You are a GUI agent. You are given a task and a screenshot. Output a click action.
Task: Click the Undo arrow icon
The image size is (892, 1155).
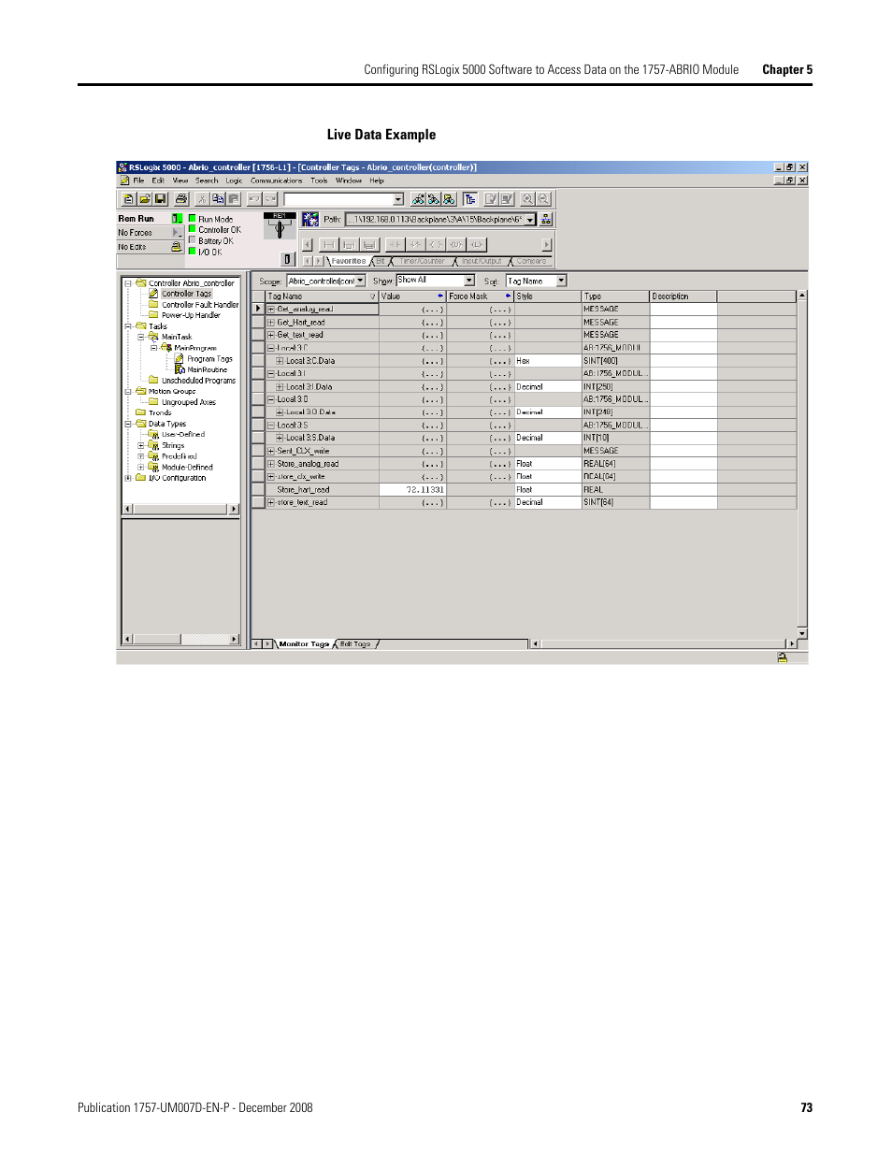[x=254, y=199]
